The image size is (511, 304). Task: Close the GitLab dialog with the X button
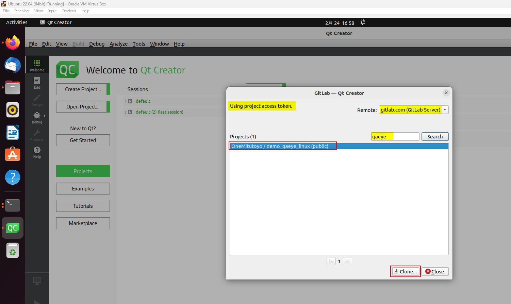tap(446, 93)
